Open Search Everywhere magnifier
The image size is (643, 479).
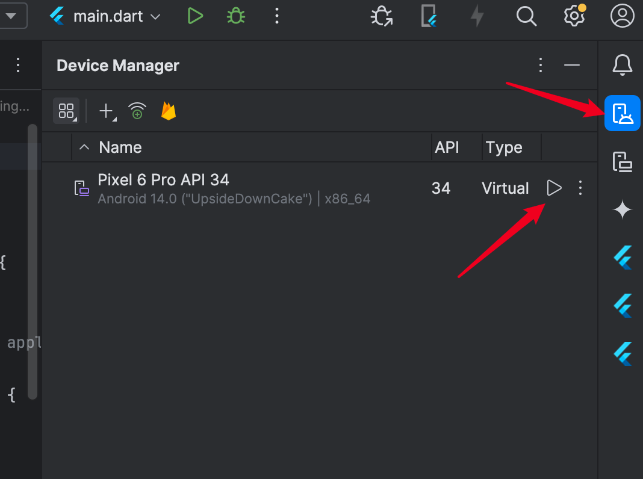[526, 16]
